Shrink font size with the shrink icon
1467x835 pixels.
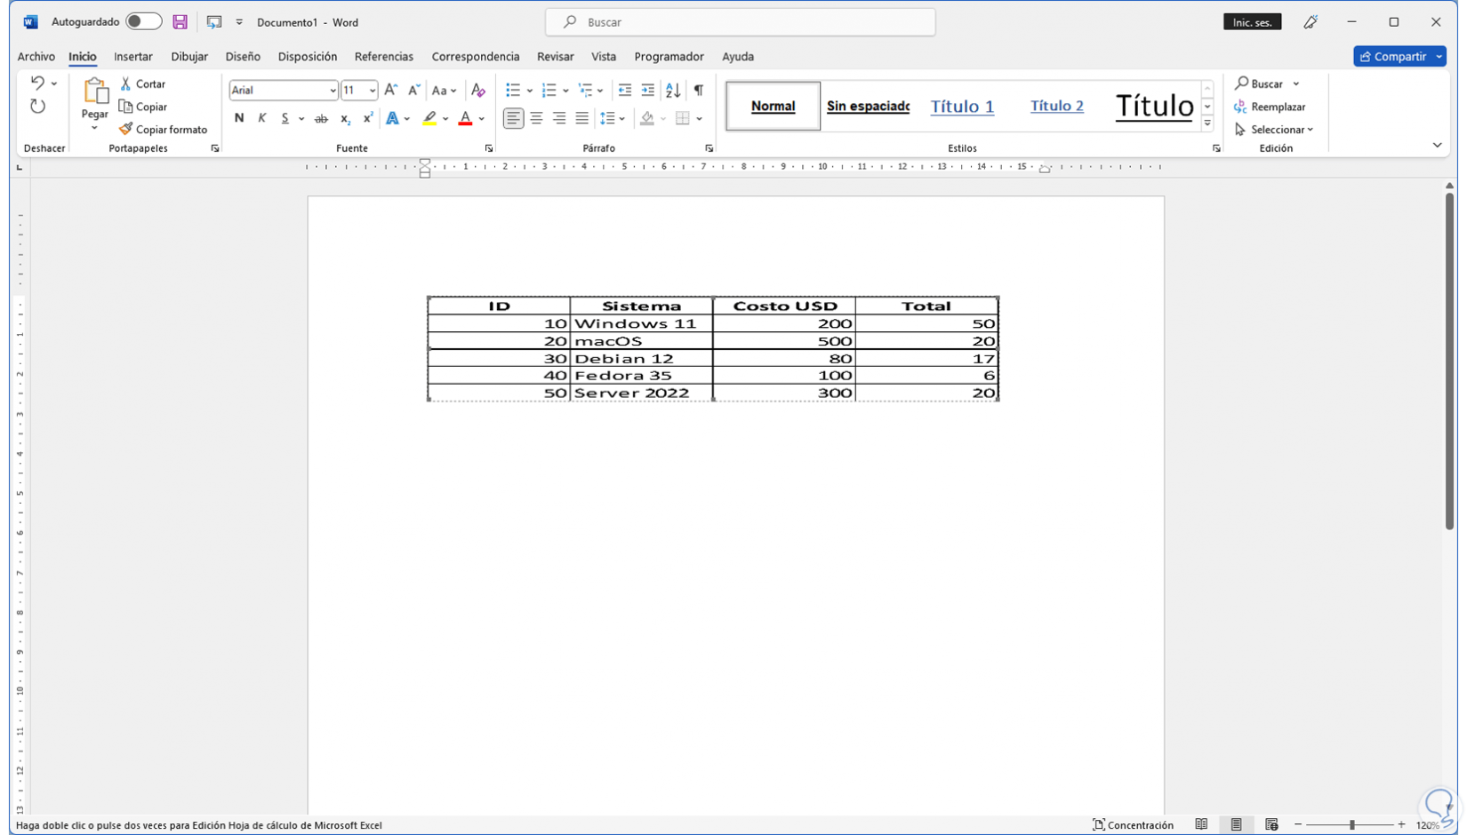414,90
